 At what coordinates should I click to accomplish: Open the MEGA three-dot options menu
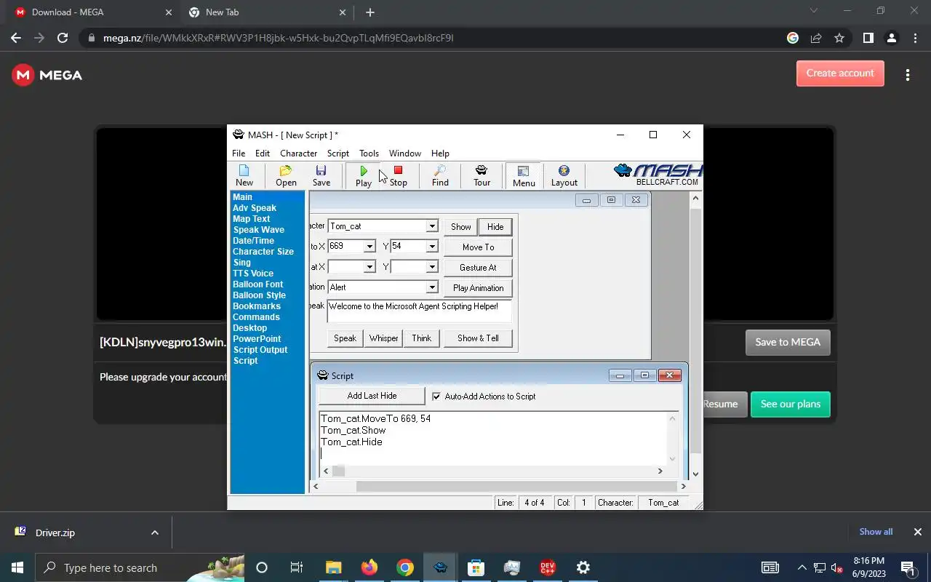[x=907, y=75]
